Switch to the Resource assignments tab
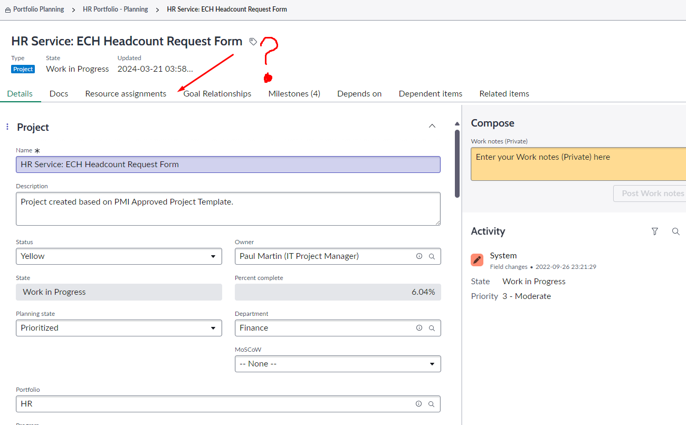 click(126, 93)
